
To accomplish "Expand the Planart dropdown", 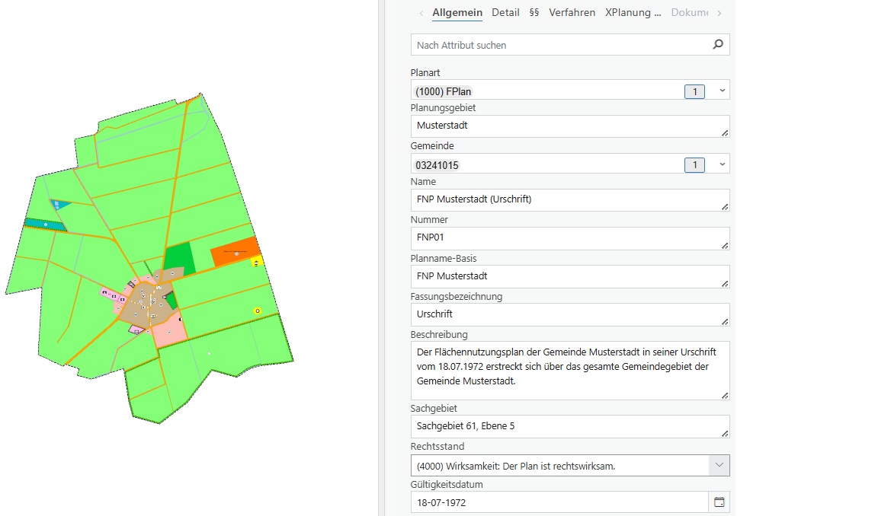I will click(x=723, y=91).
